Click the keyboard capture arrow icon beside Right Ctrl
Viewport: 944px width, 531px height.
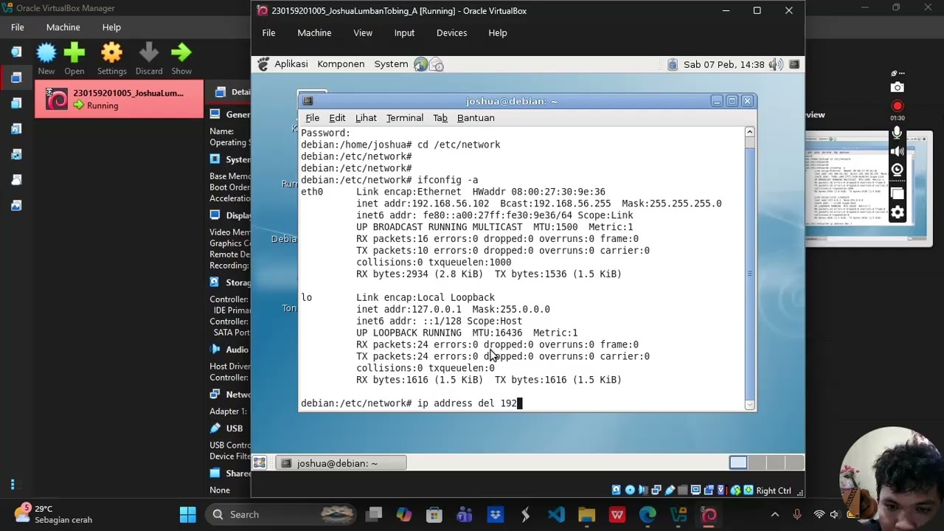749,490
